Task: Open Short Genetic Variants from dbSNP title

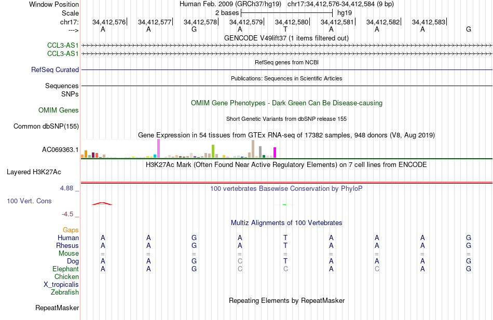Action: coord(286,119)
